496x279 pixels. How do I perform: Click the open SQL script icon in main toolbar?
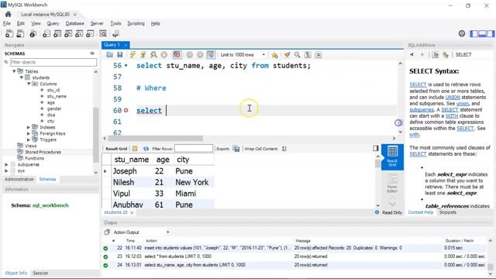[x=20, y=33]
